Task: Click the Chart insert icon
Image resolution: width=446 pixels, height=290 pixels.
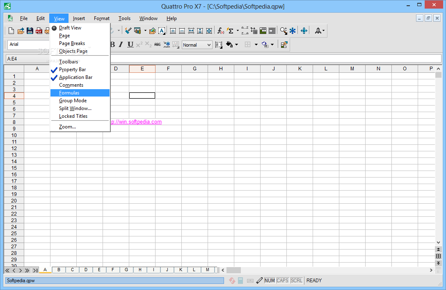Action: 138,31
